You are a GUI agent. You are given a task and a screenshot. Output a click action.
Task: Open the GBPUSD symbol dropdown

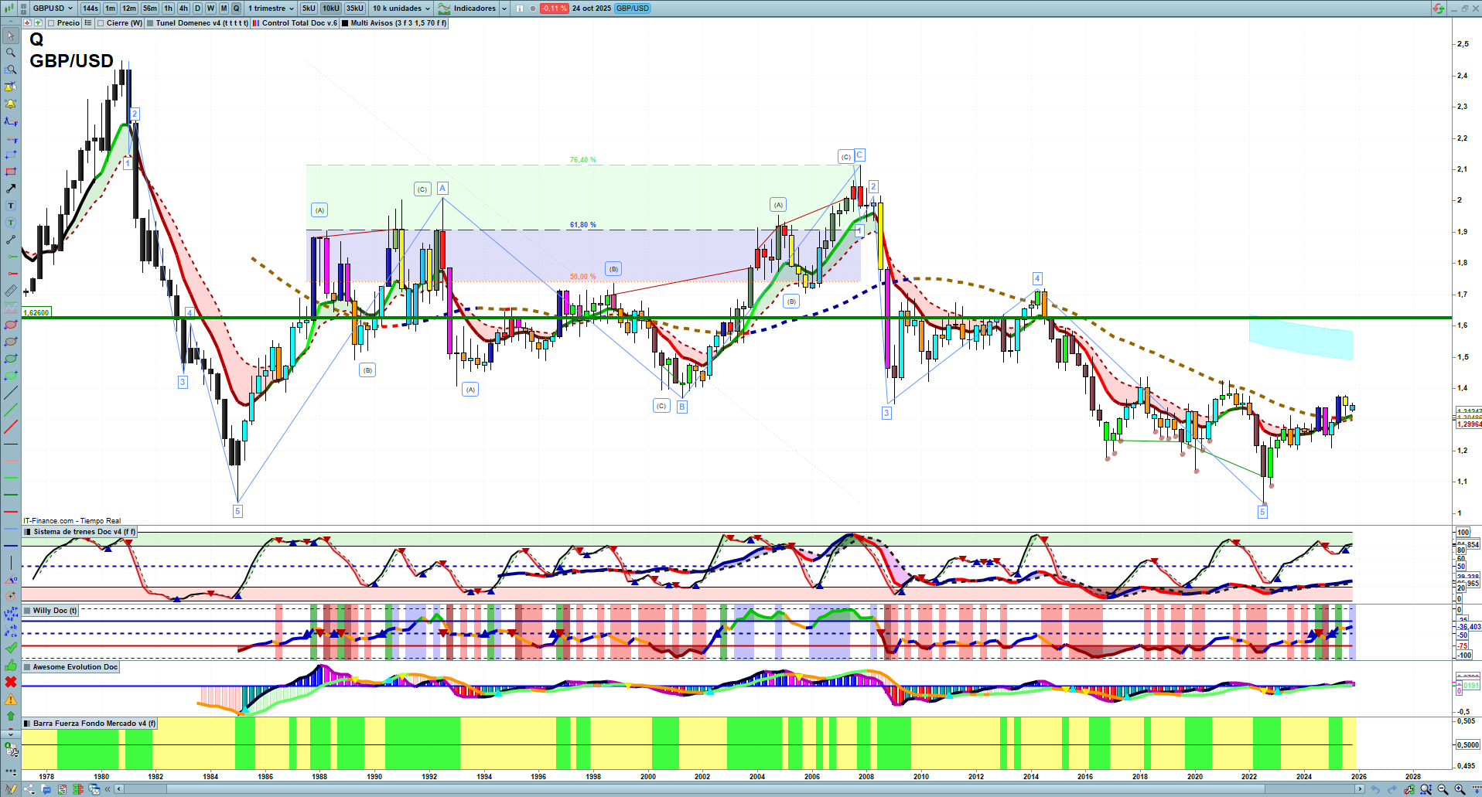pyautogui.click(x=53, y=9)
